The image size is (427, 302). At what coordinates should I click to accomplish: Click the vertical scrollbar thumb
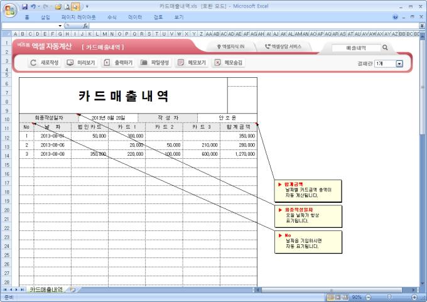(x=423, y=87)
